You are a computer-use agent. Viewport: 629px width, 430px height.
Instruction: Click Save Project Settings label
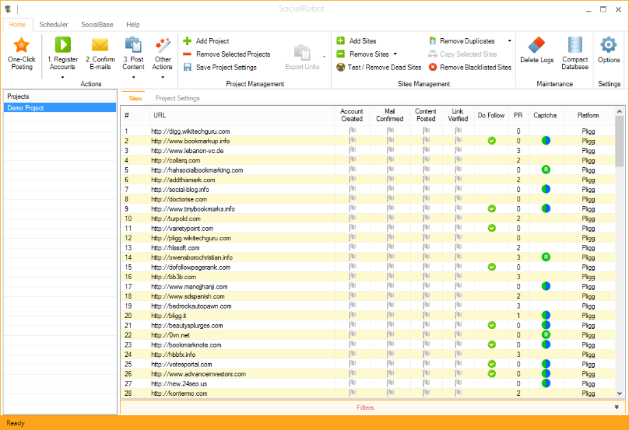(226, 68)
